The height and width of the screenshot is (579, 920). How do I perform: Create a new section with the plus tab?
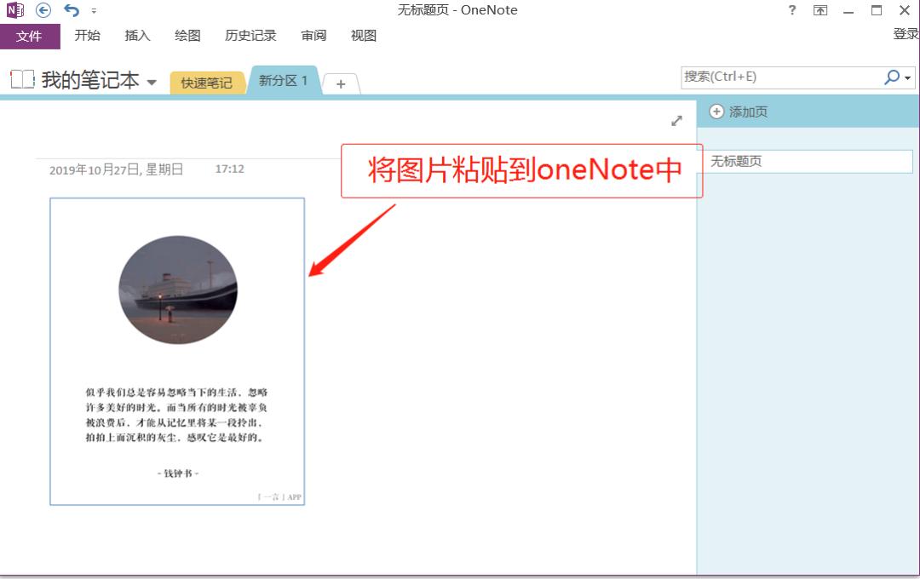341,84
